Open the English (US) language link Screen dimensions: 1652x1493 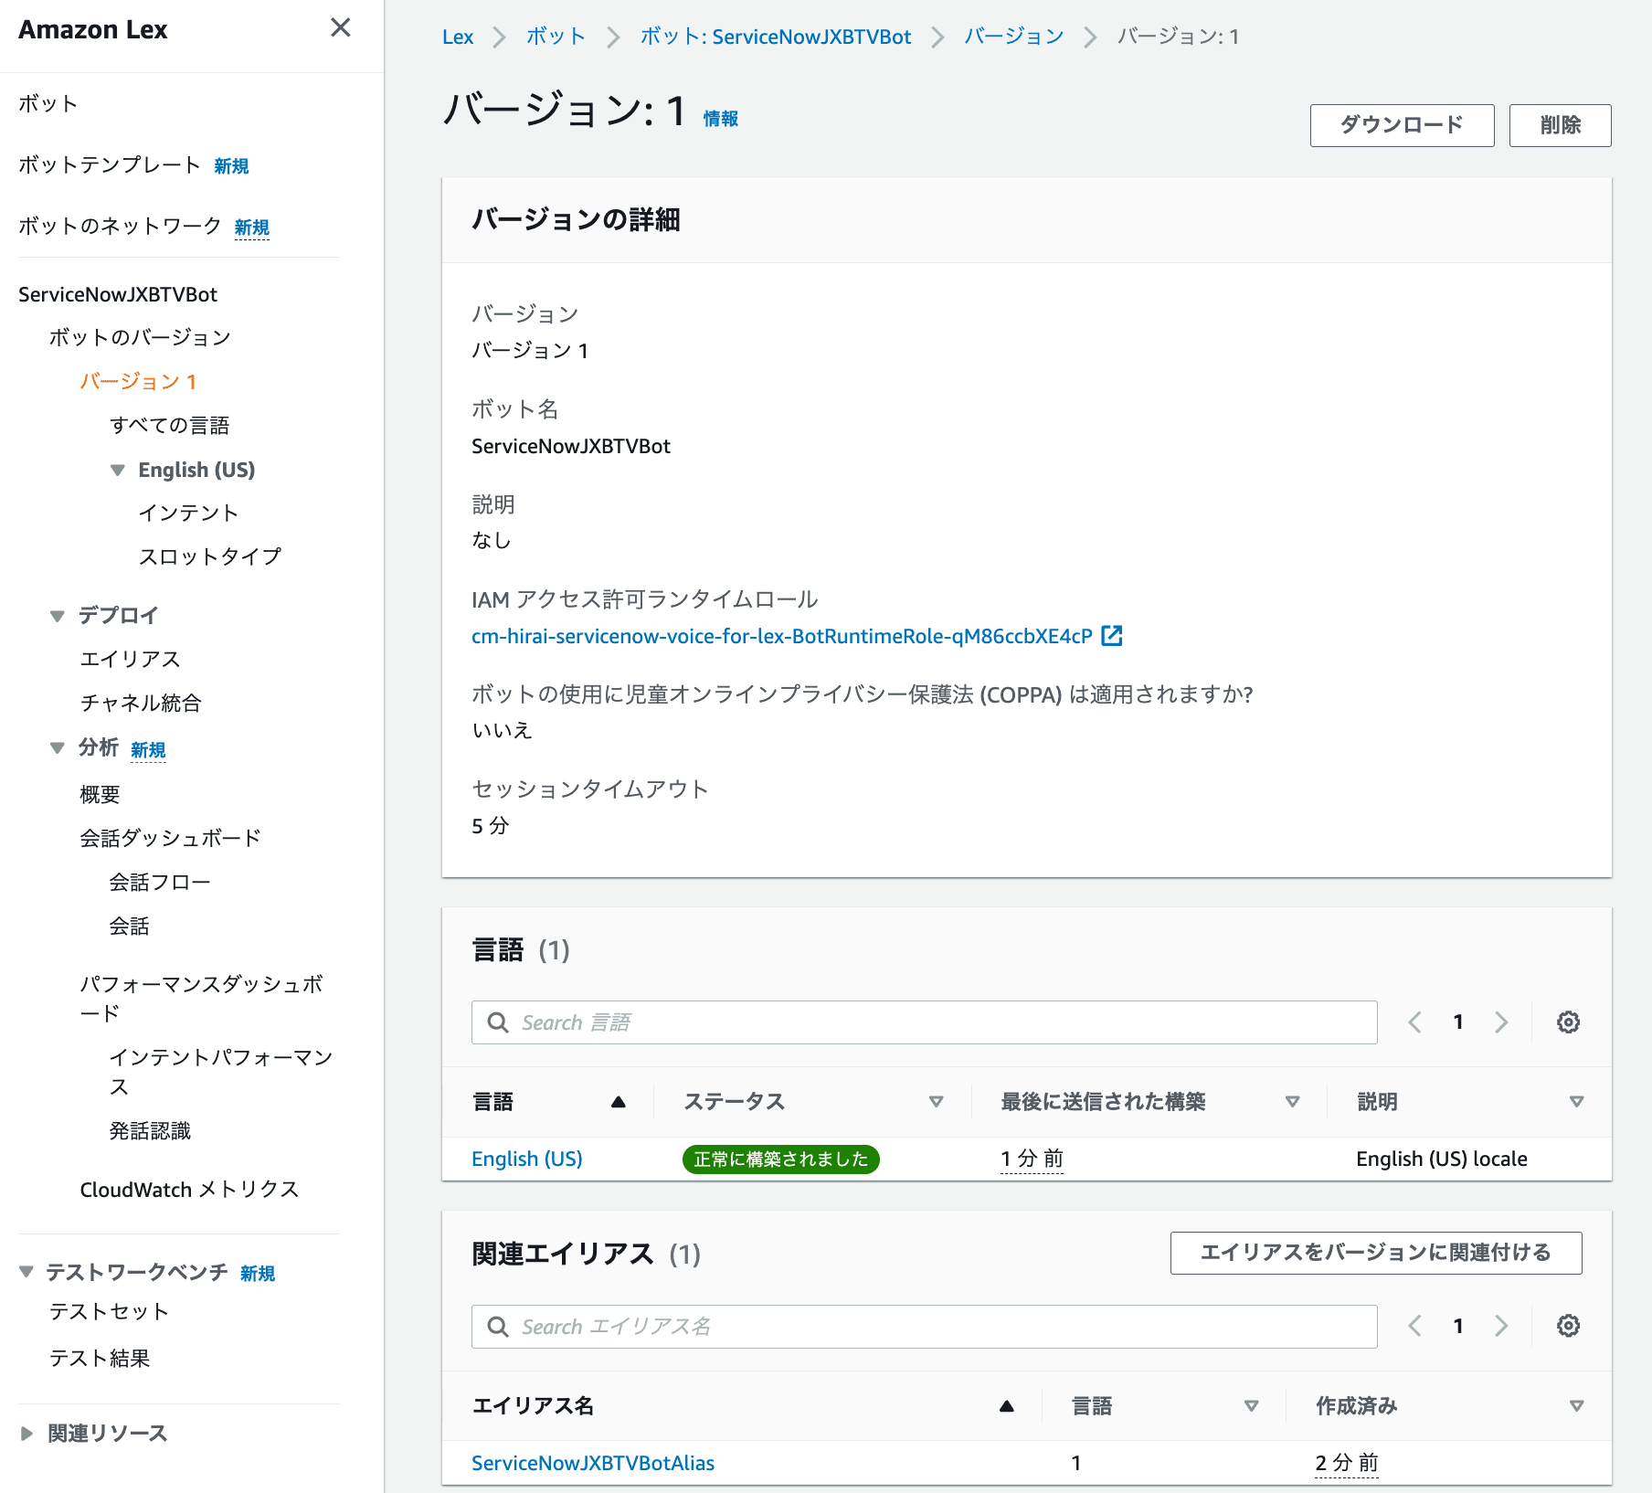(527, 1159)
